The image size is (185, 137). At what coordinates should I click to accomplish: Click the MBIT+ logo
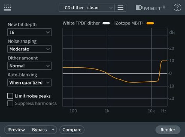click(x=151, y=8)
